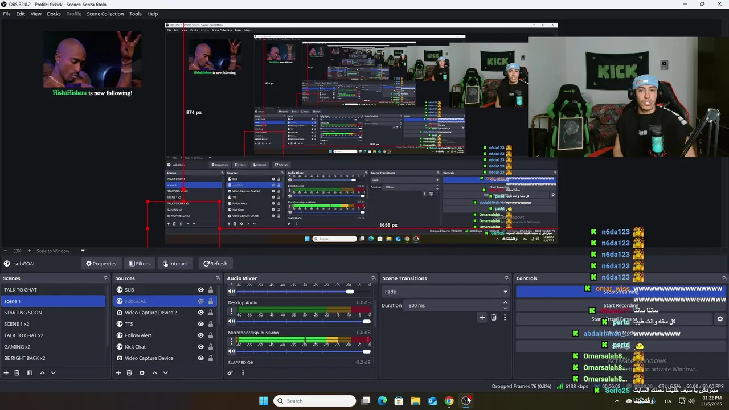
Task: Remove transition with trash icon
Action: click(494, 317)
